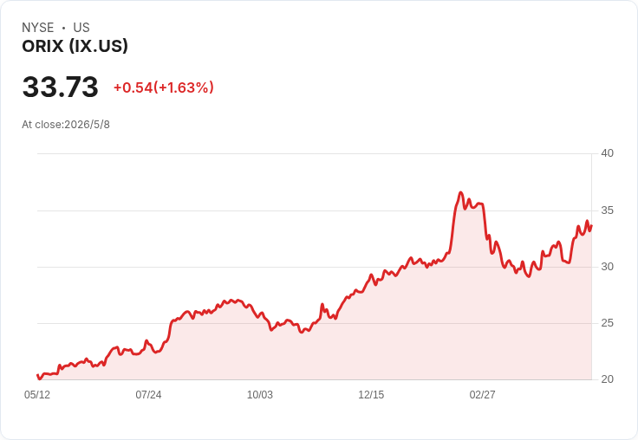Click the 02/27 date axis label
This screenshot has width=638, height=440.
(483, 394)
